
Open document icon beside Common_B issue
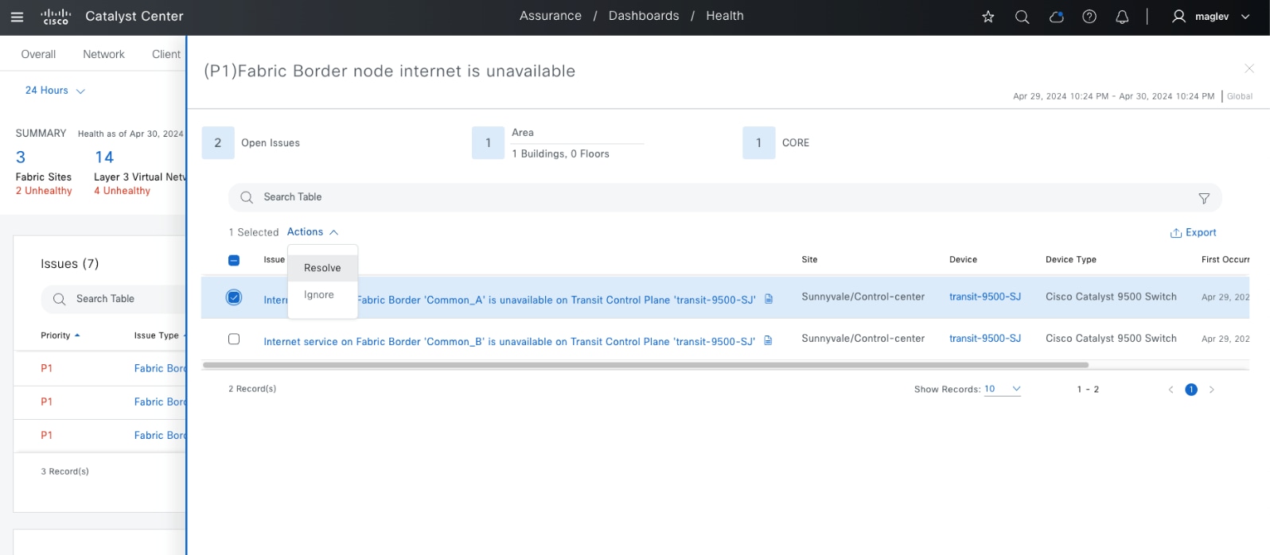point(769,340)
